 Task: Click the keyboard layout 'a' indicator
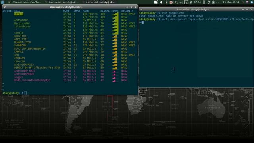(186, 2)
